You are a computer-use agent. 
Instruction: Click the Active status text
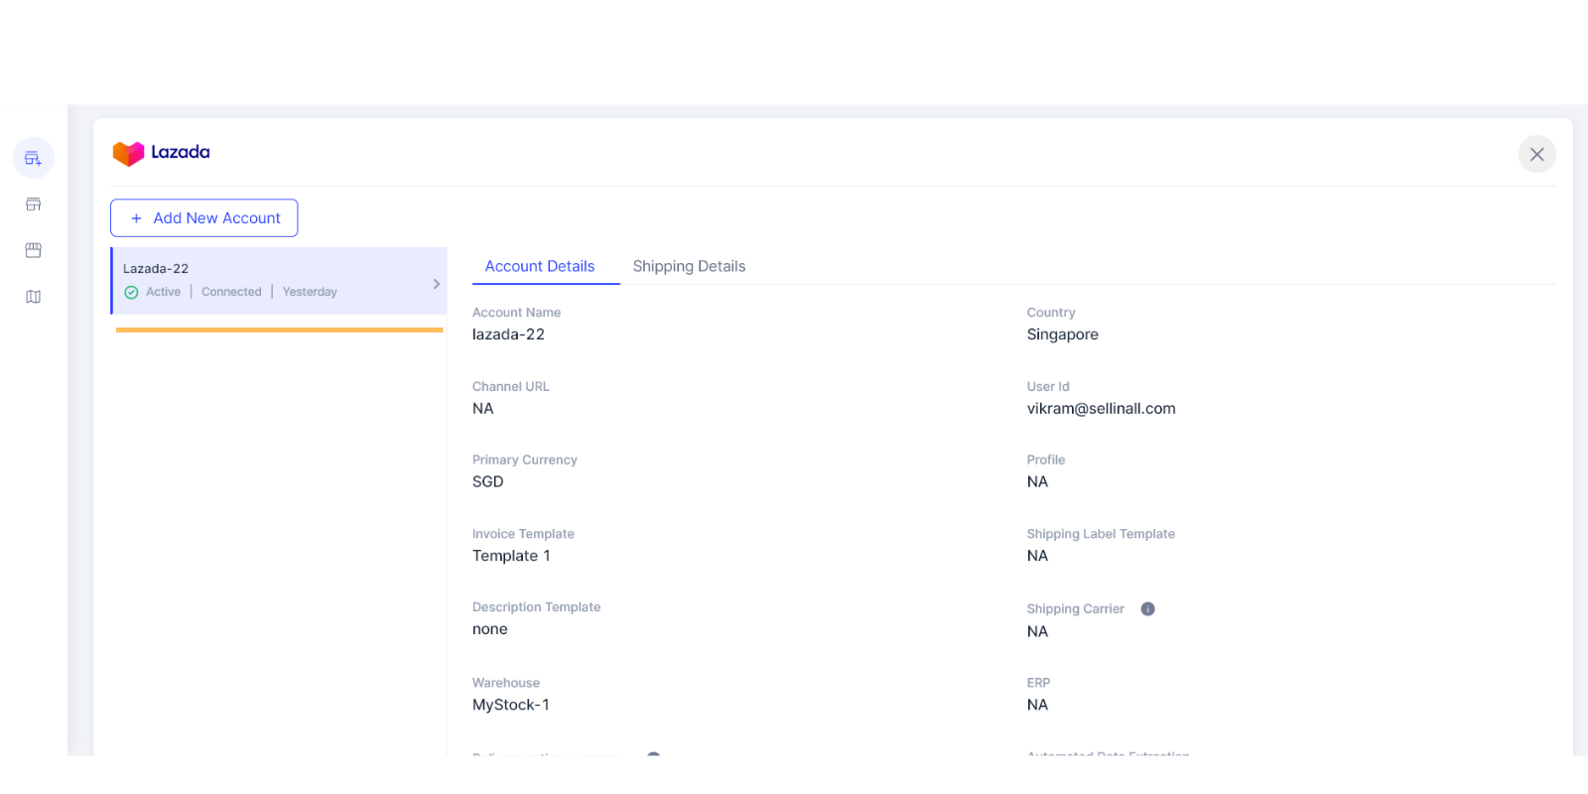[163, 292]
